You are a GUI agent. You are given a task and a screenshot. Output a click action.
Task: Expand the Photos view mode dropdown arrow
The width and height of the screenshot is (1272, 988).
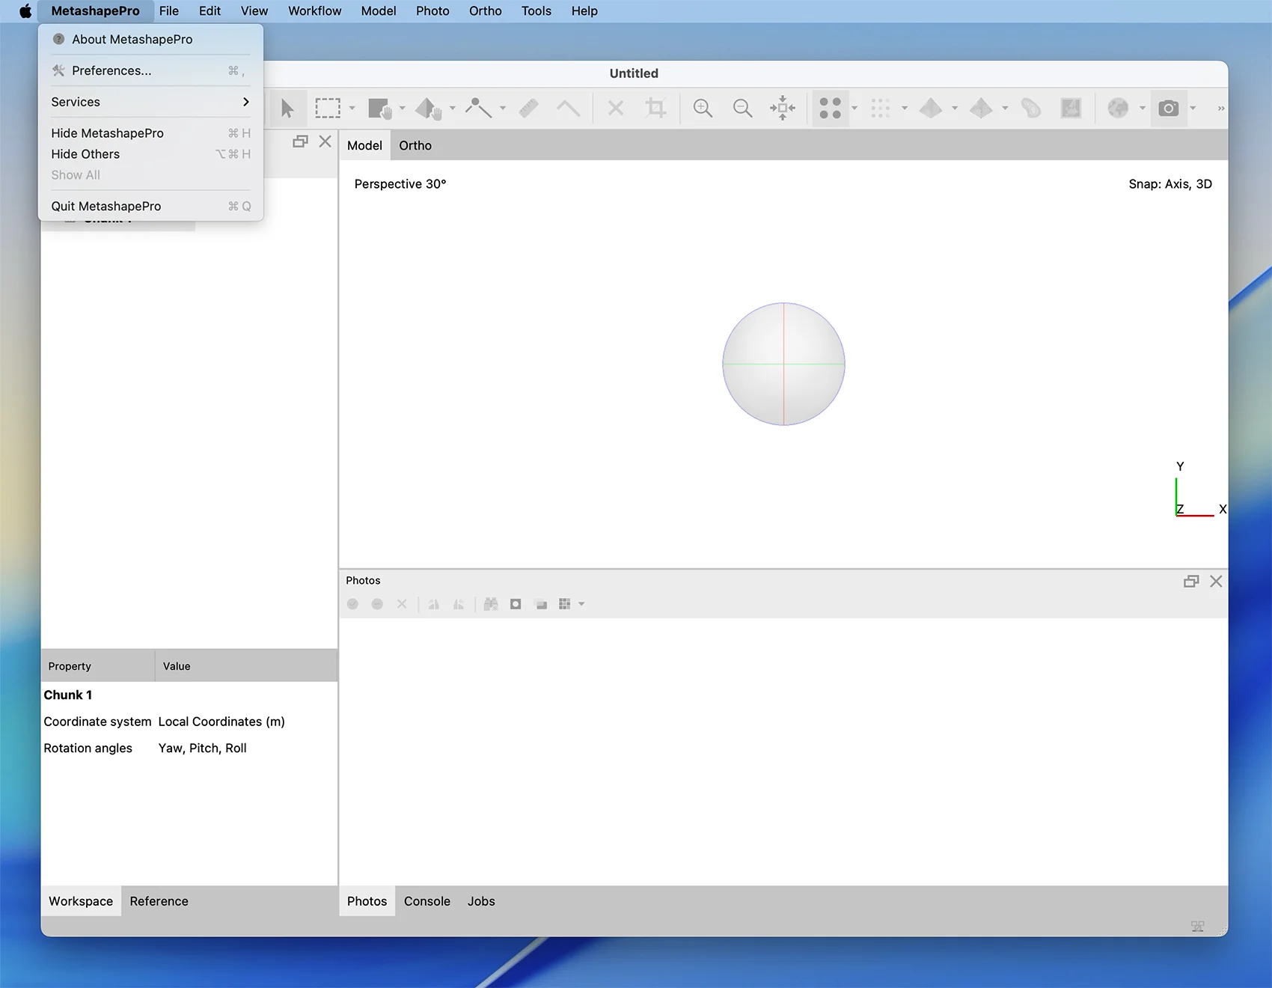click(581, 604)
